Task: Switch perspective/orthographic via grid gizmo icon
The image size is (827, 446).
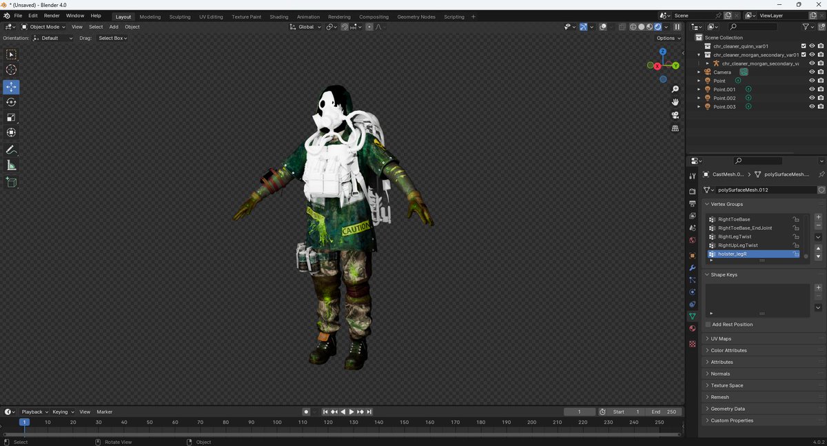Action: click(675, 128)
